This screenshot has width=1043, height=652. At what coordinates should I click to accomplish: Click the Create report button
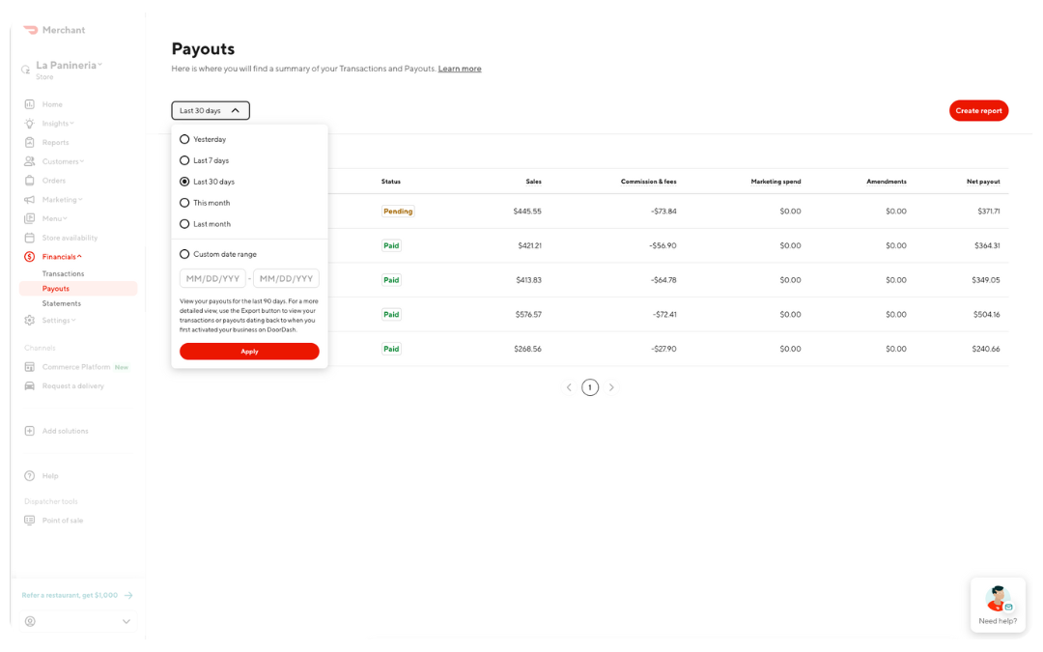coord(978,110)
